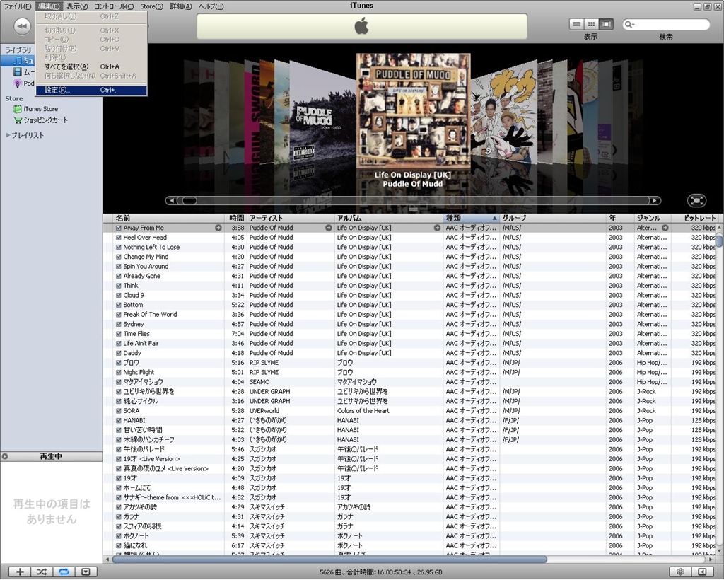Screen dimensions: 724x580
Task: Uncheck the Night Flight checkbox
Action: tap(119, 373)
